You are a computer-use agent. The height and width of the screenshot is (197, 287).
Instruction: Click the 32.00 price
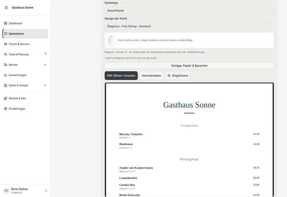256,185
